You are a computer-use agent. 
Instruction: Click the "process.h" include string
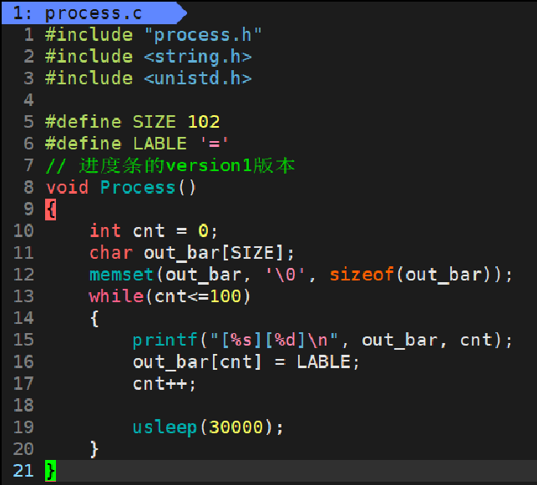(203, 35)
